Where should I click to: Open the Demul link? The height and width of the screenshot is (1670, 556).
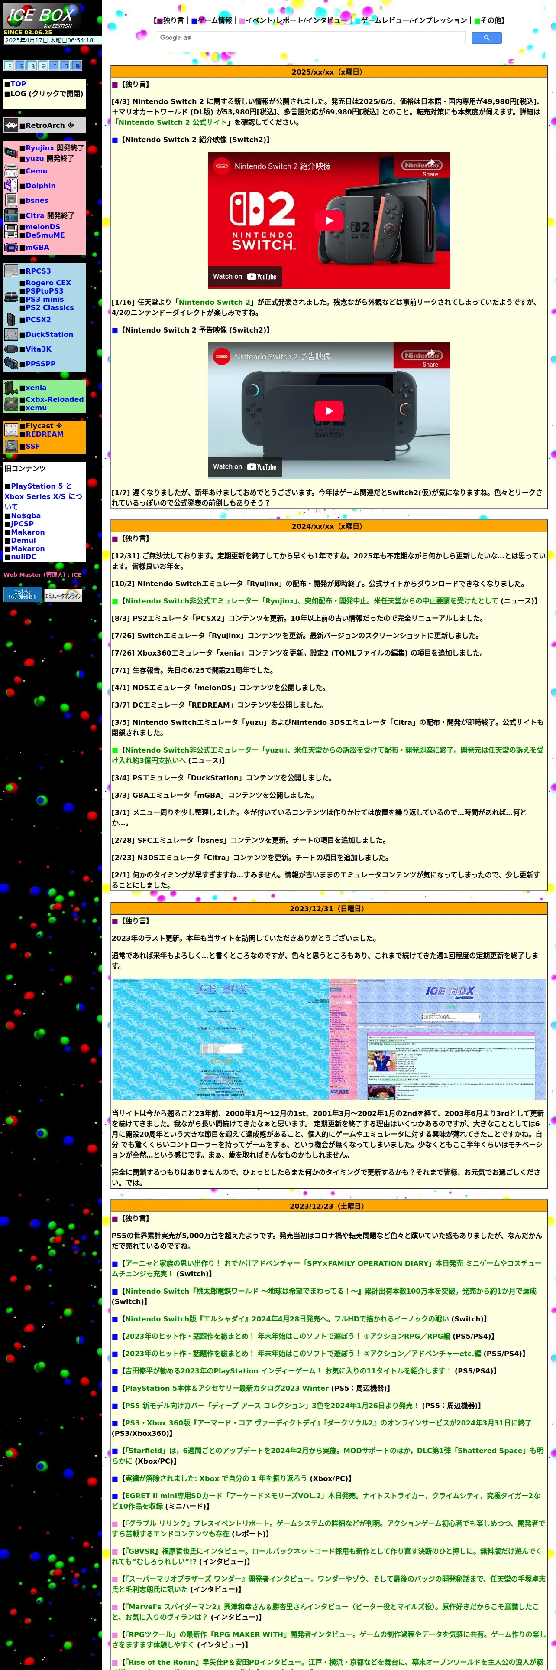click(23, 541)
